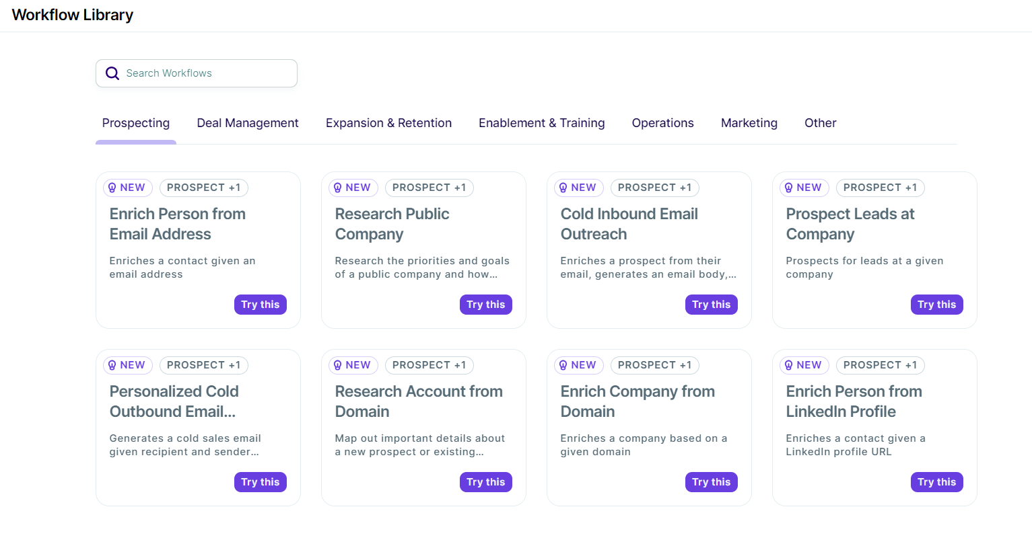Try the Enrich Person from LinkedIn Profile workflow

click(x=937, y=482)
